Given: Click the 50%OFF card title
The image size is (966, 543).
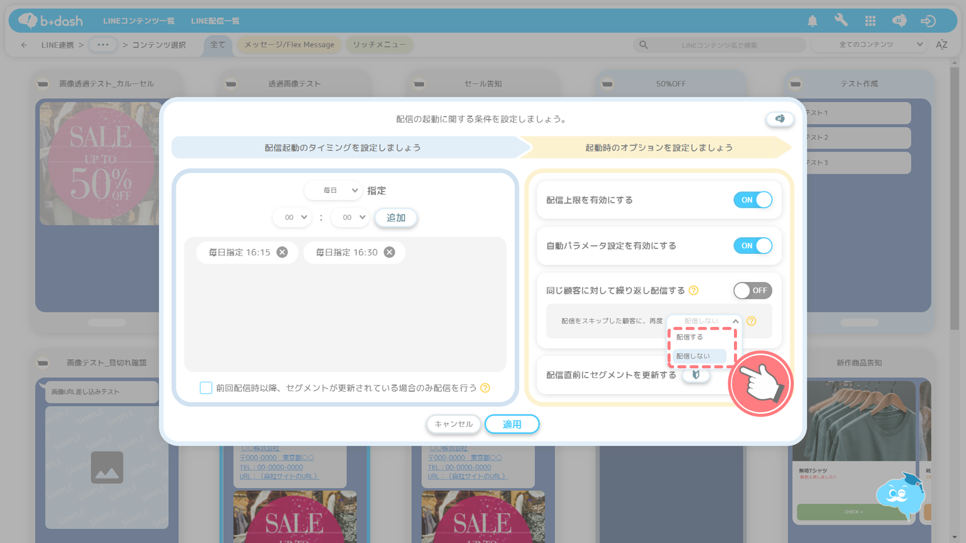Looking at the screenshot, I should (671, 84).
